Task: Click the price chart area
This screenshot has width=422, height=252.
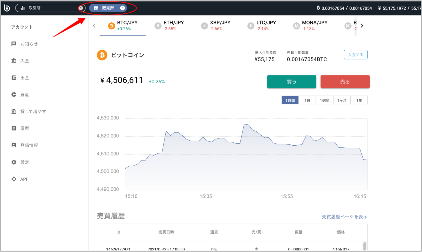Action: click(246, 154)
